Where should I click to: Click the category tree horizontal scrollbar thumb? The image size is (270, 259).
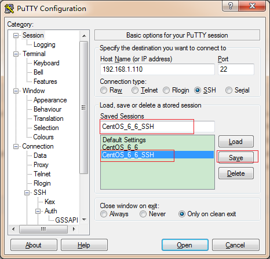coord(43,229)
